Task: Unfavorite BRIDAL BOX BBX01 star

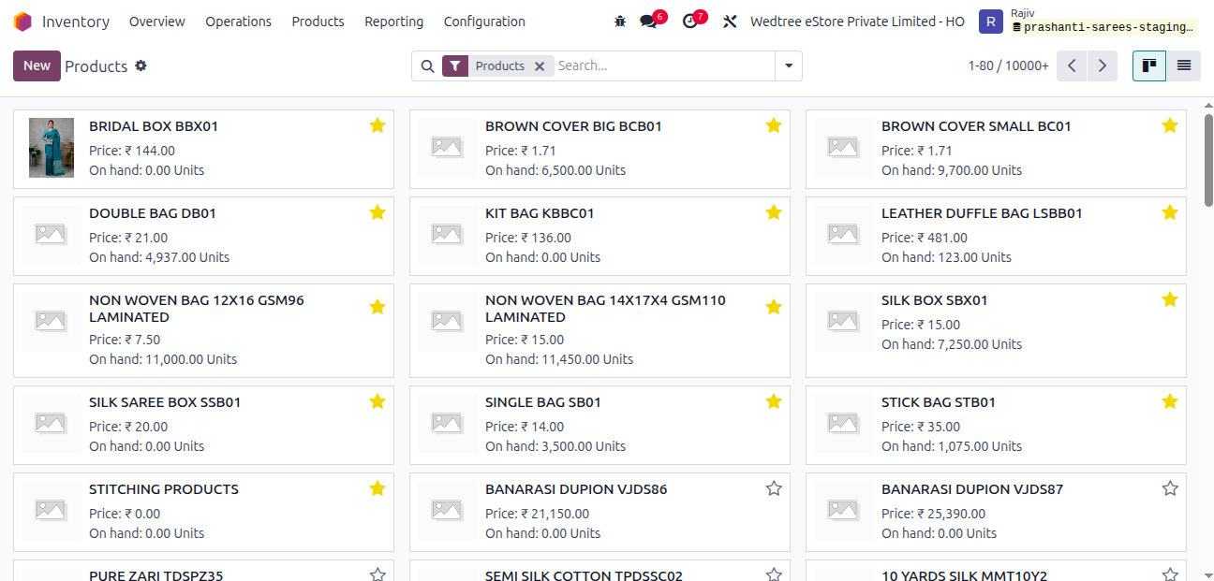Action: tap(378, 125)
